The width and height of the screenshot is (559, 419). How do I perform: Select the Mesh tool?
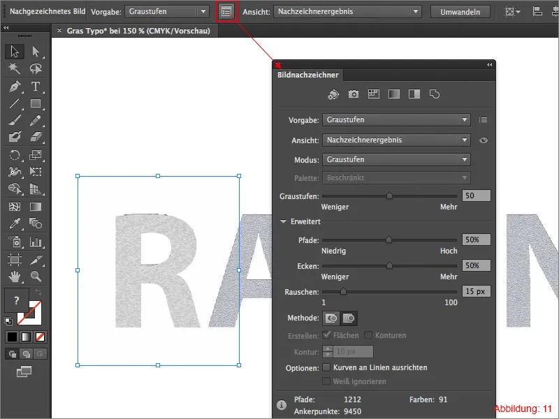(x=15, y=207)
